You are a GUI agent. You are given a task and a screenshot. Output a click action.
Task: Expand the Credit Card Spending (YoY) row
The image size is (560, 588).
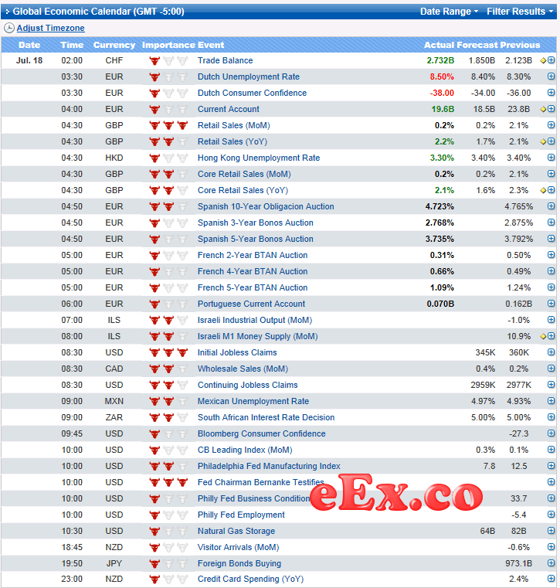click(551, 580)
